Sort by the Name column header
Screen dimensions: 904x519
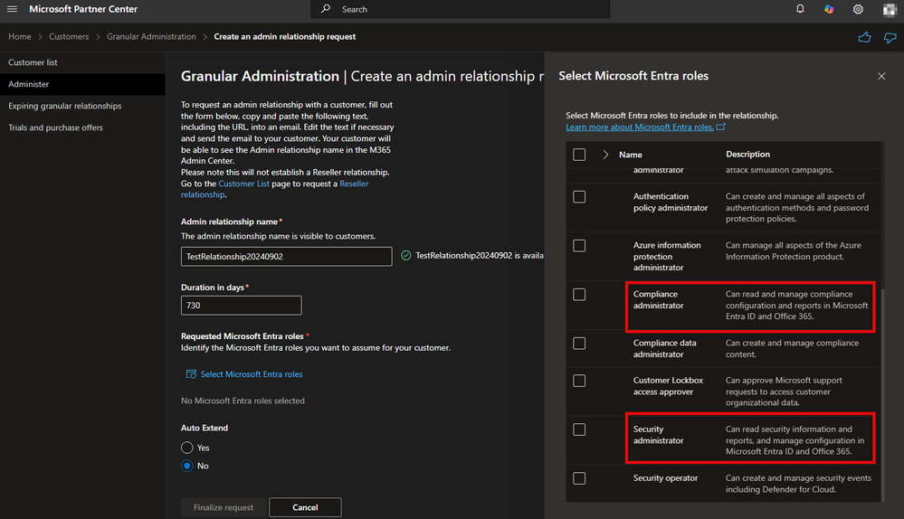point(630,155)
